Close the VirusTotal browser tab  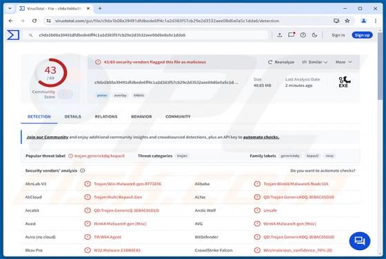click(x=88, y=8)
